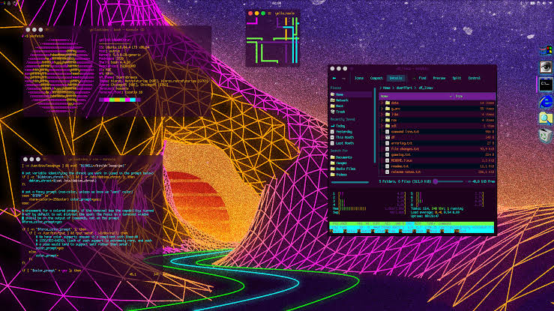
Task: Select the df executable file
Action: [390, 137]
